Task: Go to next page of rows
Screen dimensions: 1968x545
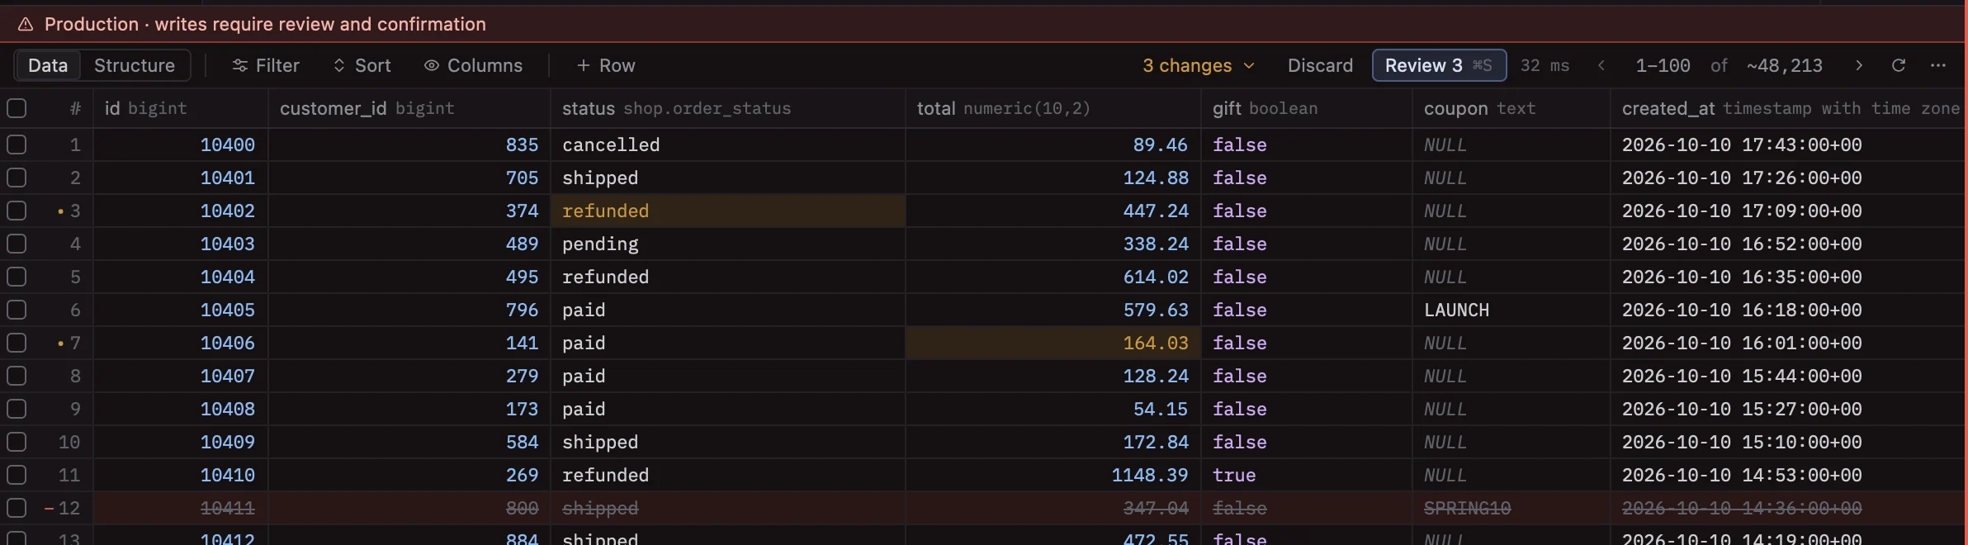Action: [x=1859, y=65]
